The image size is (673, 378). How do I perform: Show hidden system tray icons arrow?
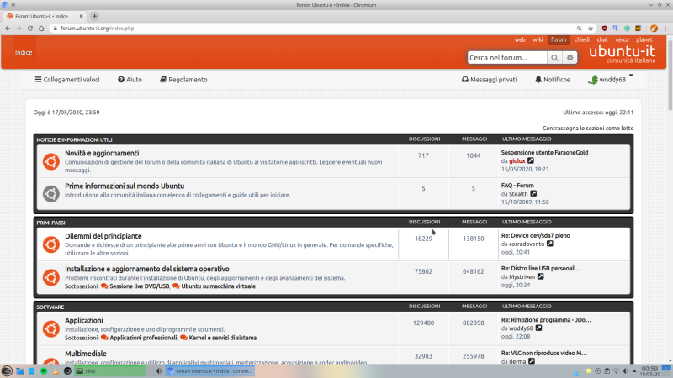(634, 371)
